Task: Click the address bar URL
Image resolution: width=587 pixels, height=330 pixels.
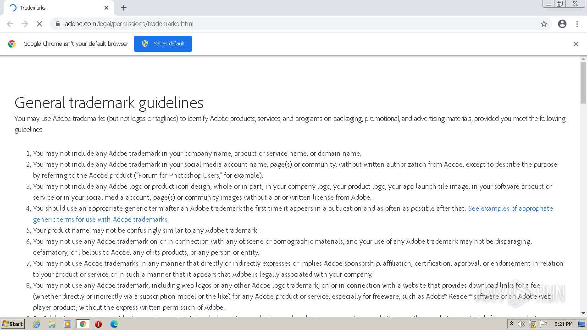Action: pyautogui.click(x=129, y=24)
